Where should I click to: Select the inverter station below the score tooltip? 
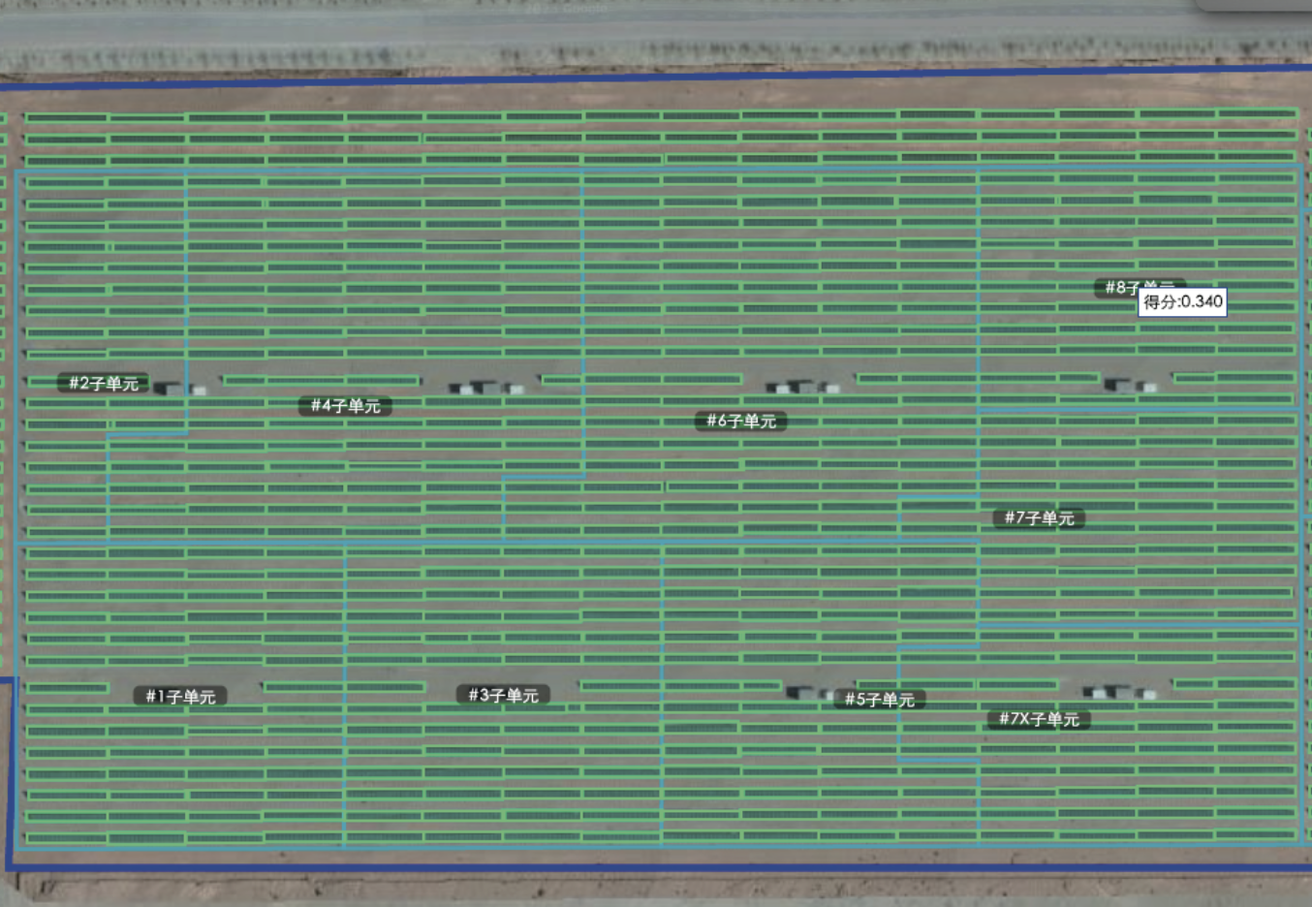1130,385
